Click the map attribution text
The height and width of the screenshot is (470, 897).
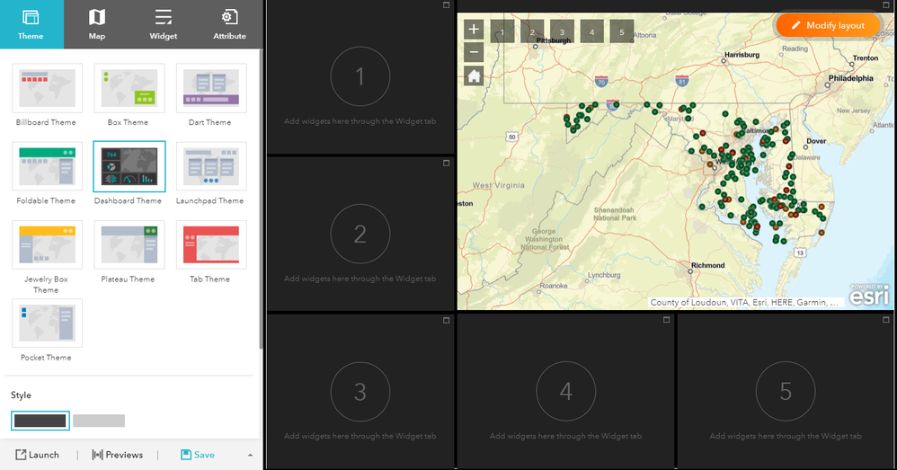point(744,303)
